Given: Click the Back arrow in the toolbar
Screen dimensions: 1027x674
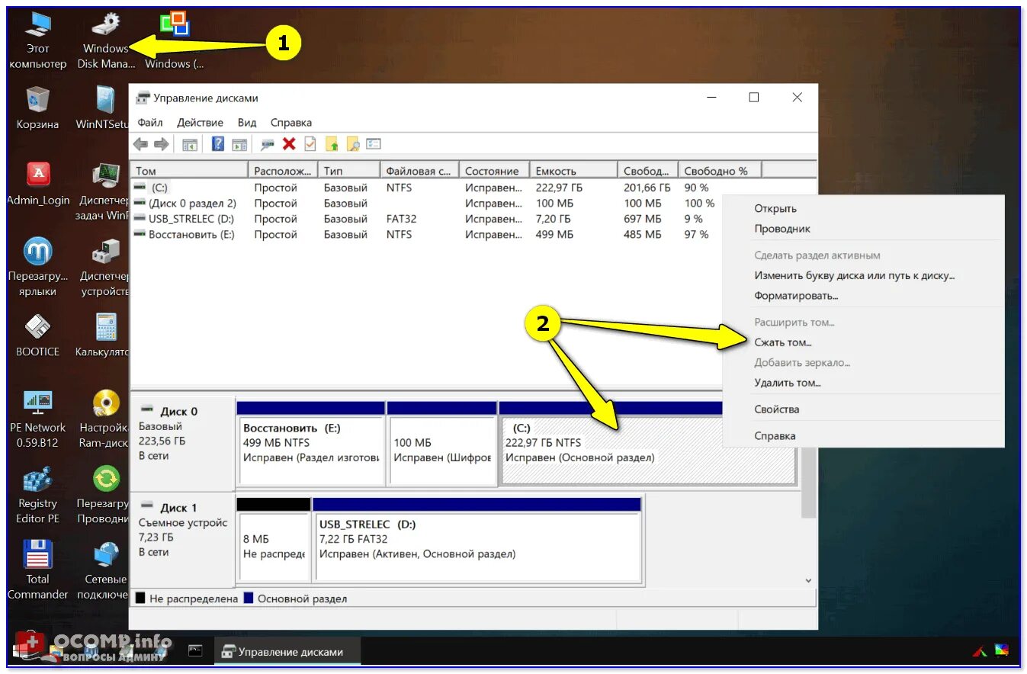Looking at the screenshot, I should (140, 144).
